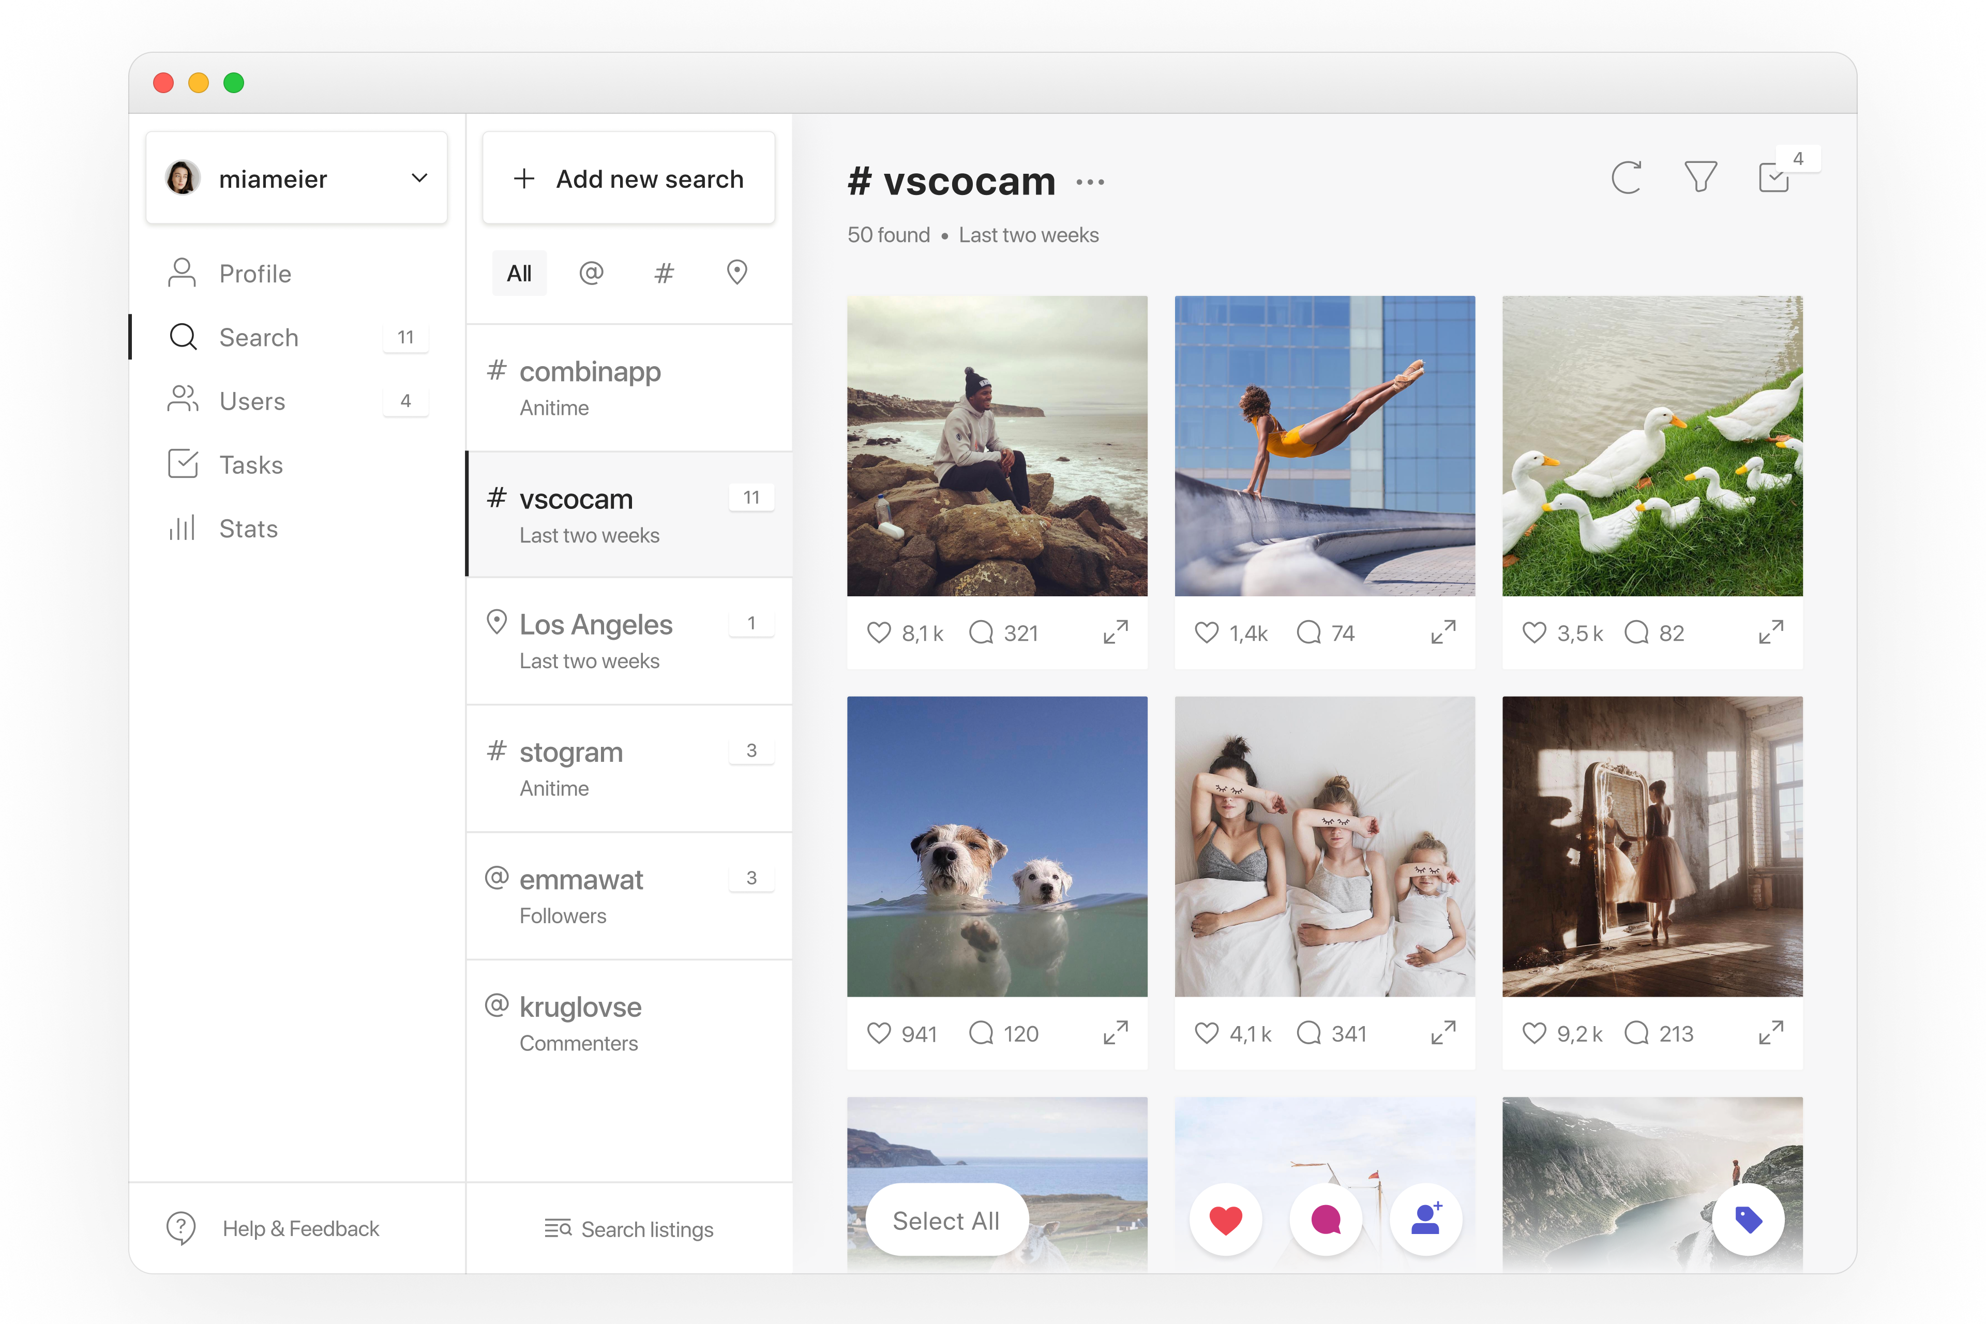Click the miameier profile avatar
1986x1324 pixels.
(183, 178)
